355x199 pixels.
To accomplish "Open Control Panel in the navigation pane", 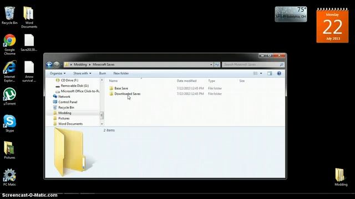I will 65,102.
